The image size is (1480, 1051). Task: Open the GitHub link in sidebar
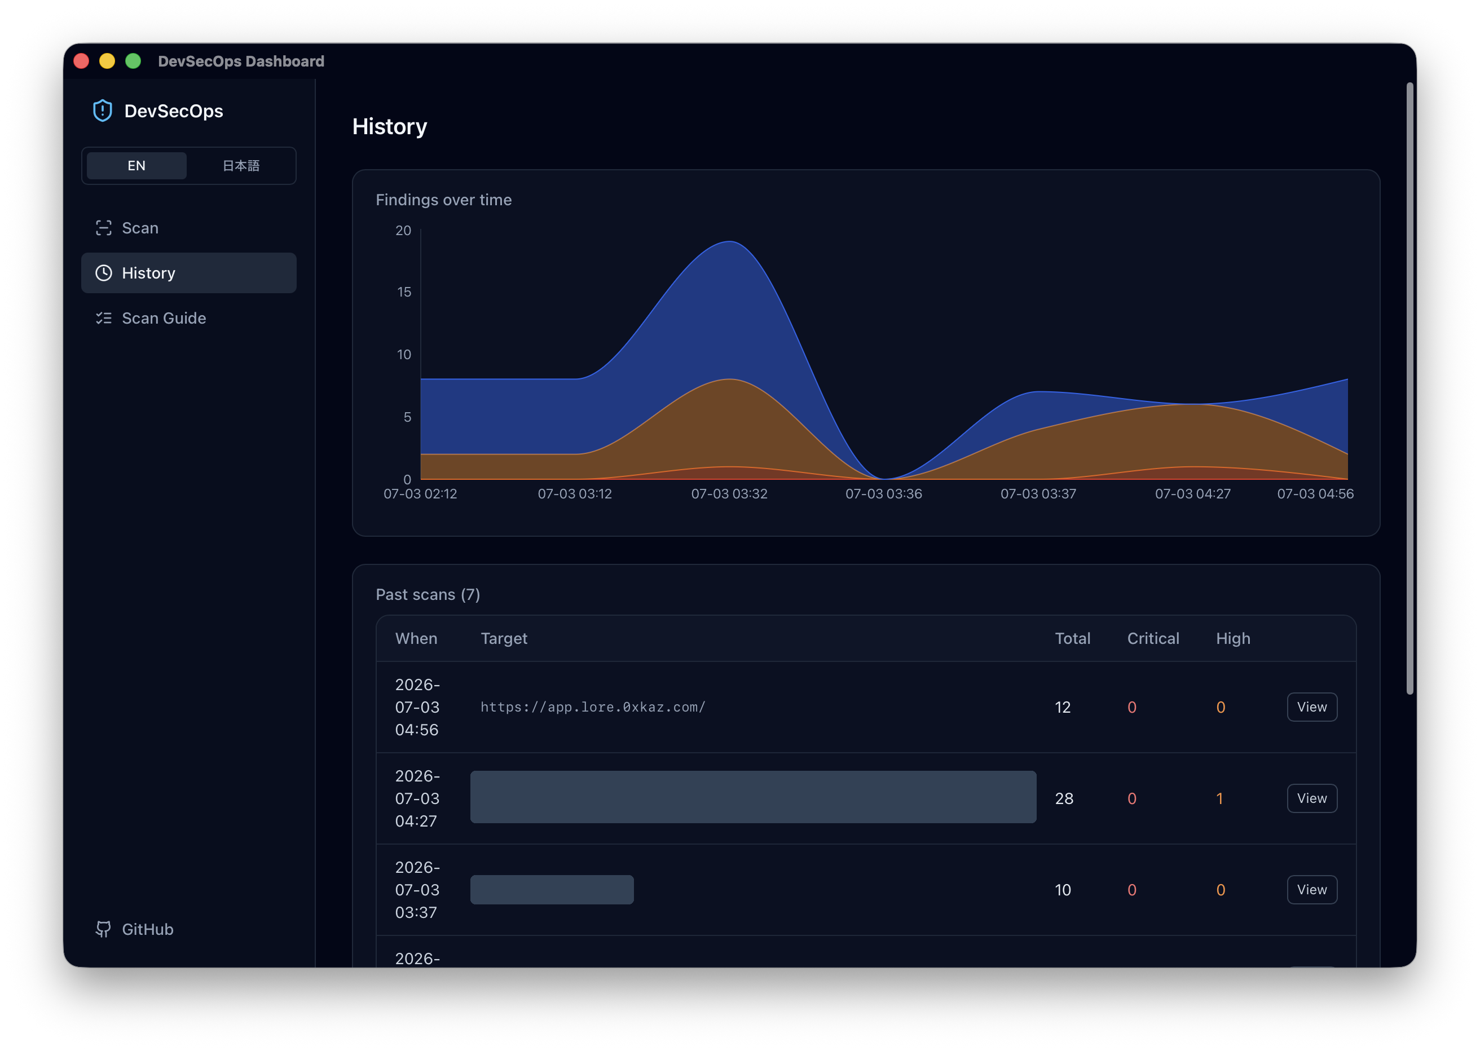coord(135,929)
